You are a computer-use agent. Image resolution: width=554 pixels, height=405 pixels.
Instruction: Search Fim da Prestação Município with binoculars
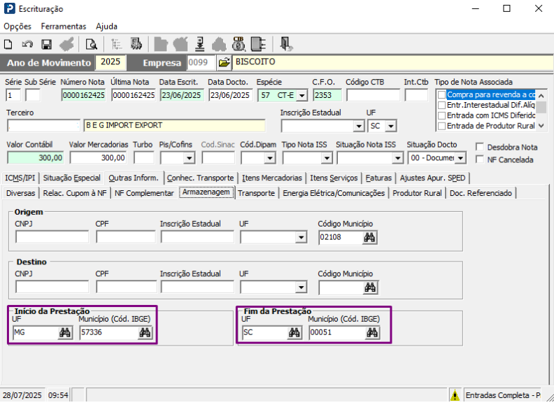372,333
